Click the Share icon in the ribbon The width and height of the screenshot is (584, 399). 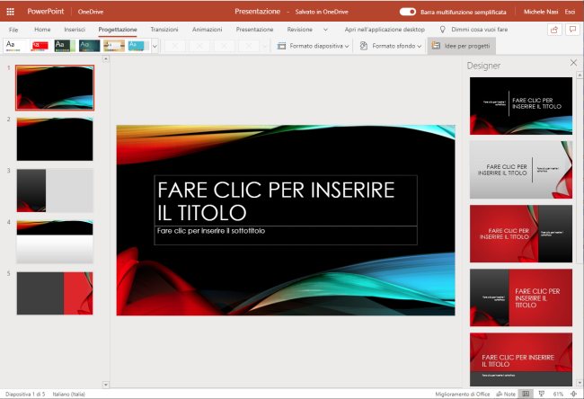[x=553, y=29]
